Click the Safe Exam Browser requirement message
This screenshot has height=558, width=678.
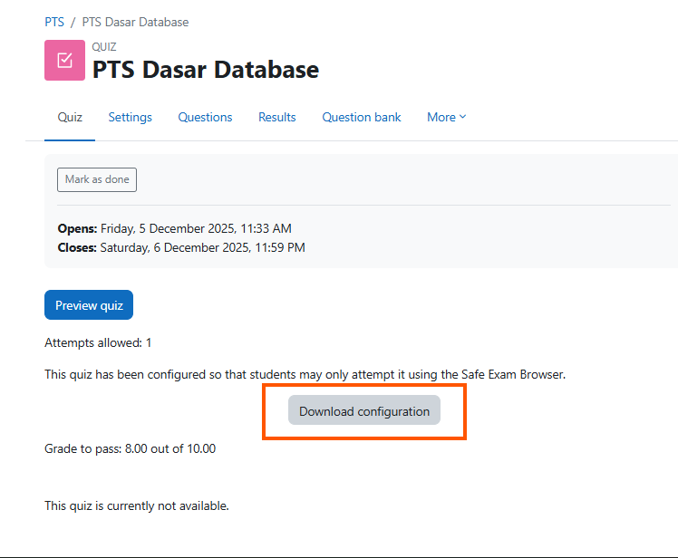point(305,374)
